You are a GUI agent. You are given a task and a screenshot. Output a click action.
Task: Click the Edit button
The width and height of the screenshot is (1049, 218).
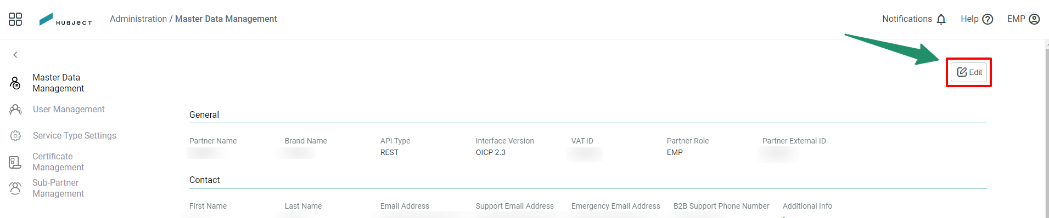click(969, 72)
